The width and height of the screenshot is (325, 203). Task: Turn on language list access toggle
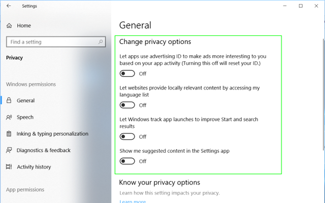pos(127,105)
